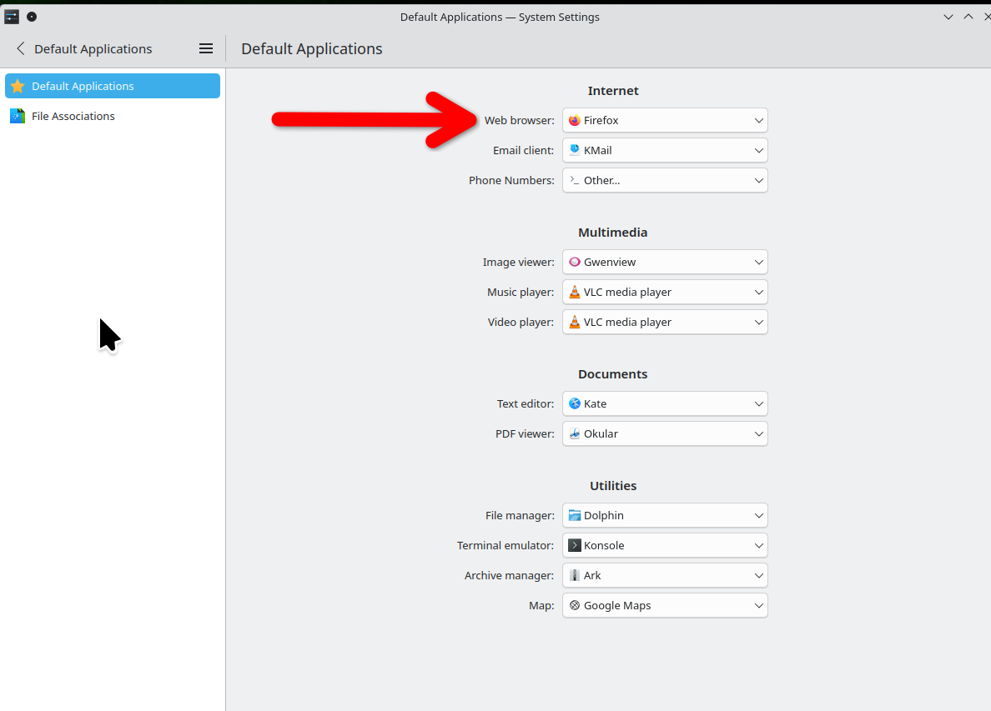
Task: Click the Firefox icon in web browser field
Action: click(x=574, y=121)
